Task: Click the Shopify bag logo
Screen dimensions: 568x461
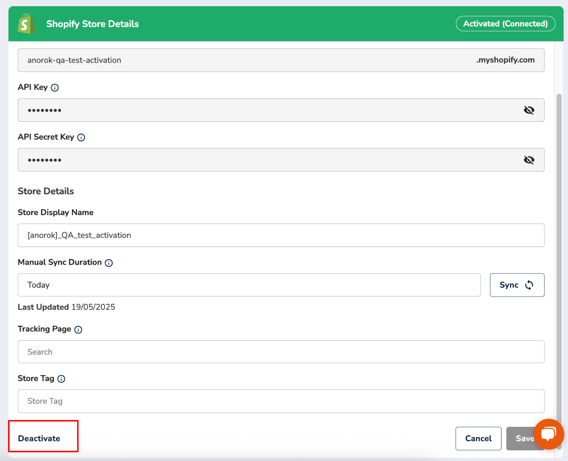Action: [27, 24]
